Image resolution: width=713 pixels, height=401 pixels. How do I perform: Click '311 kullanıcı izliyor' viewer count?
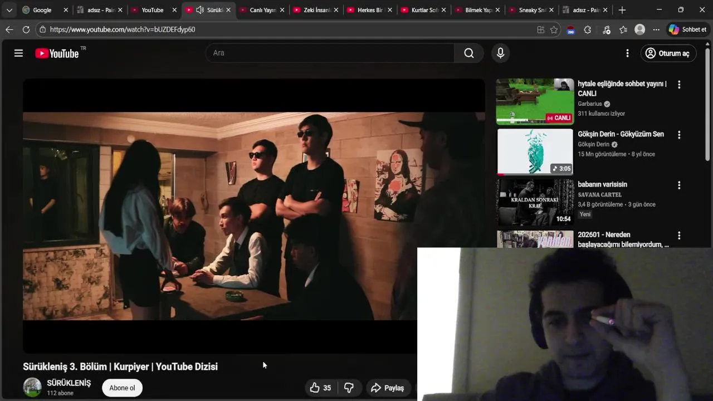[x=602, y=114]
